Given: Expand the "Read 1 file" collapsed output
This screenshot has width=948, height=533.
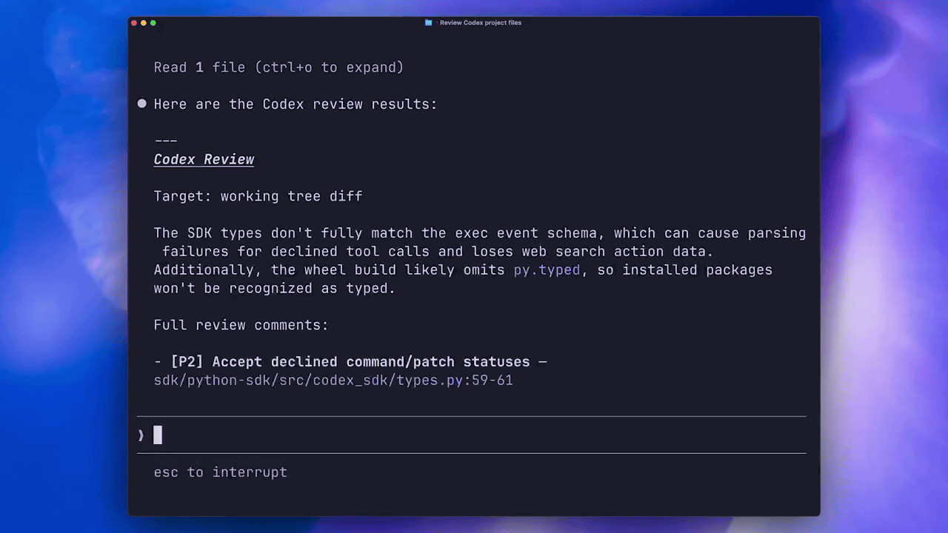Looking at the screenshot, I should [278, 67].
